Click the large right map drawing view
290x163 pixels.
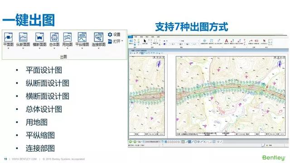coord(231,96)
